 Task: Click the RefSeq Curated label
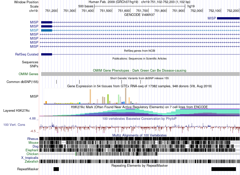point(27,54)
